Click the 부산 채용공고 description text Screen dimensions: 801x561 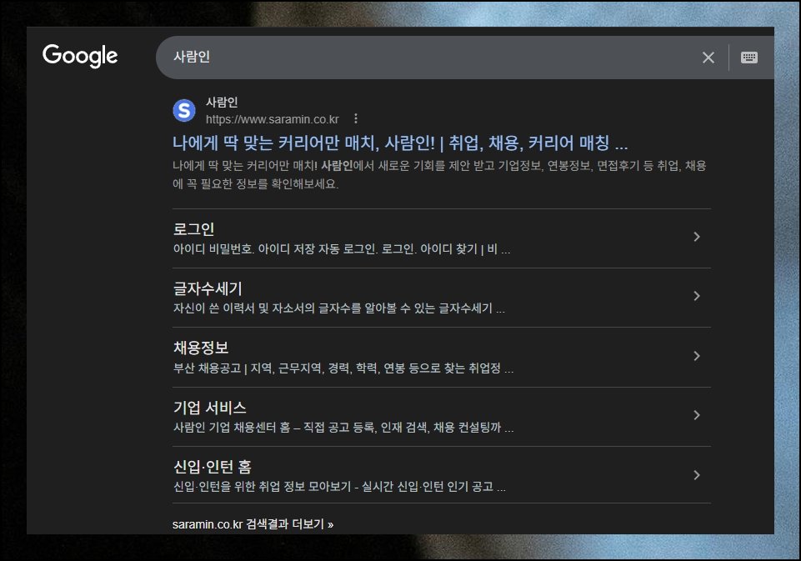[343, 368]
